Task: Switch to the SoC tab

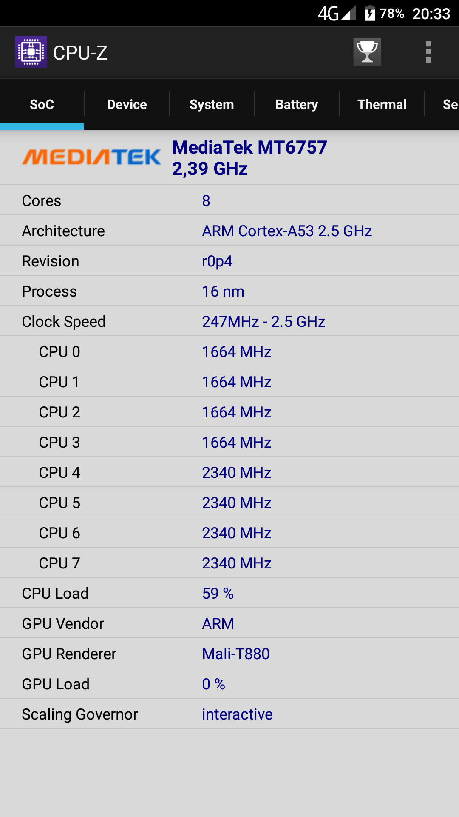Action: point(42,104)
